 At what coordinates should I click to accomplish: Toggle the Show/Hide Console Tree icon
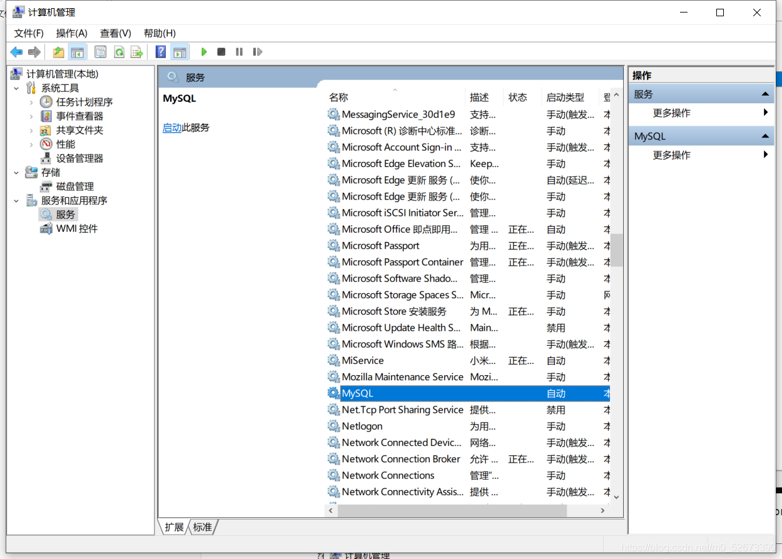point(78,52)
